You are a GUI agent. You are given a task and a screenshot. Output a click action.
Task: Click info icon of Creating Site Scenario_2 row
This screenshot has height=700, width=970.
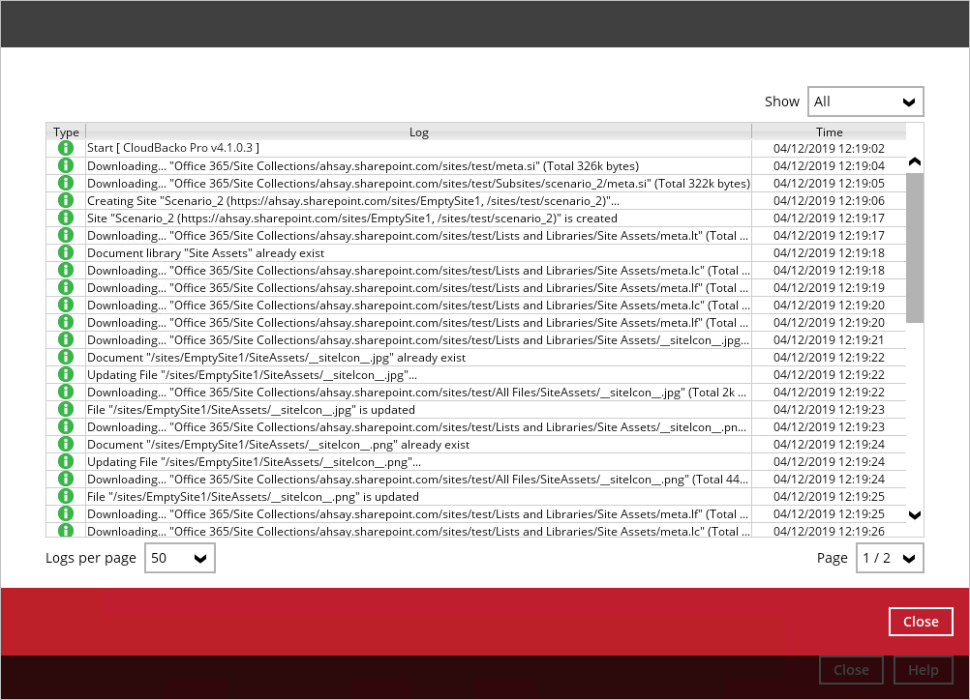[x=66, y=200]
